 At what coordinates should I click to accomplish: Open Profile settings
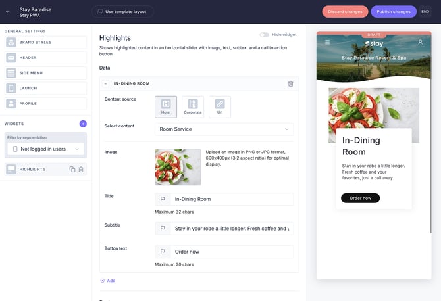45,104
